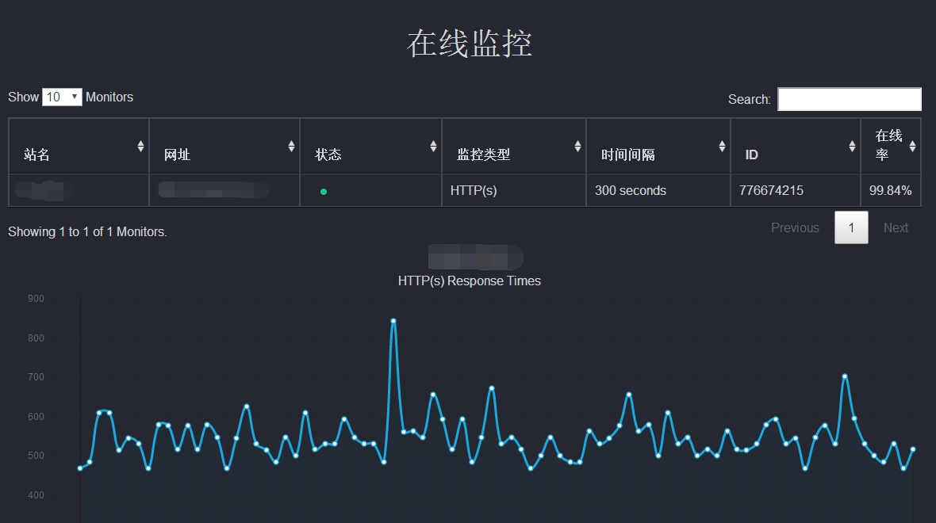936x523 pixels.
Task: Select the peak response time point near 850ms
Action: point(394,320)
